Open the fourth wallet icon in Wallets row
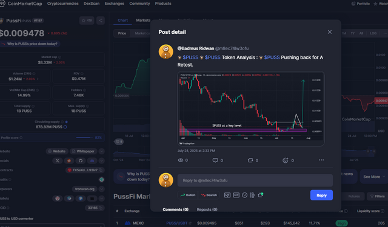 click(92, 199)
